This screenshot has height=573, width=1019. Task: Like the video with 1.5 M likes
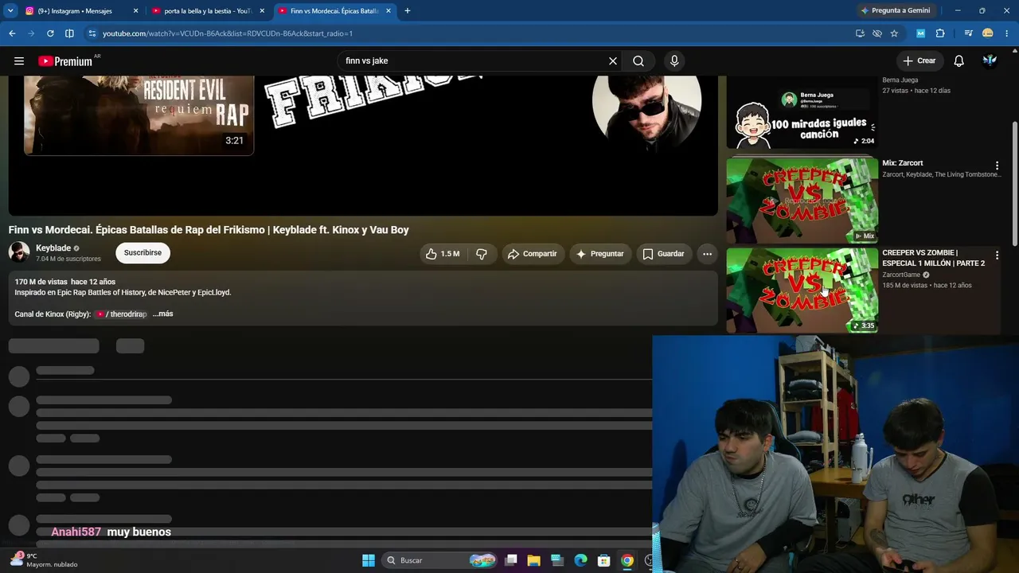pos(443,254)
